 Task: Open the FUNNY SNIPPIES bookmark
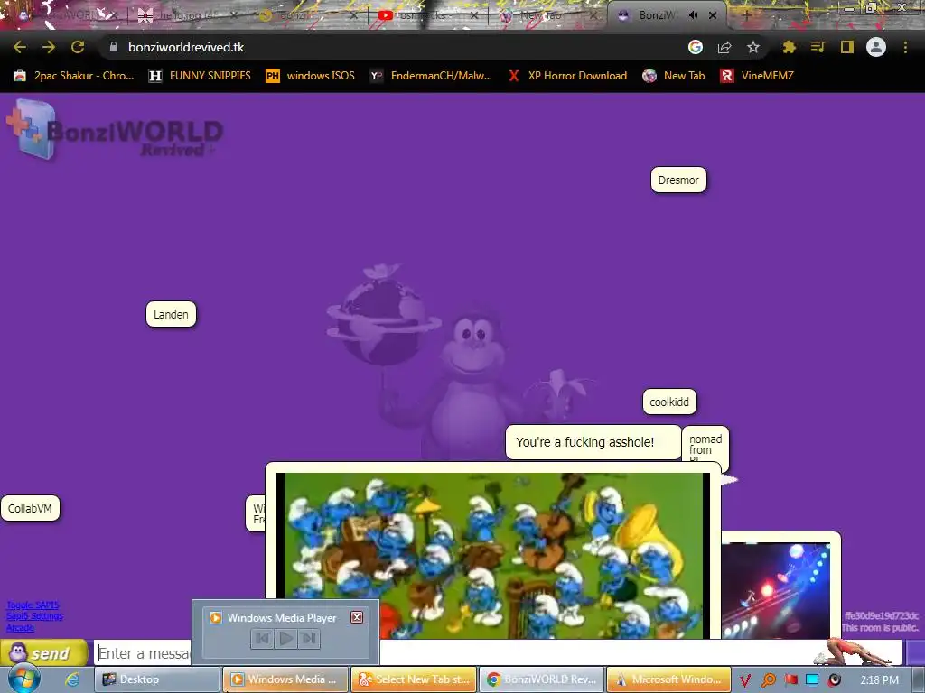pyautogui.click(x=200, y=76)
